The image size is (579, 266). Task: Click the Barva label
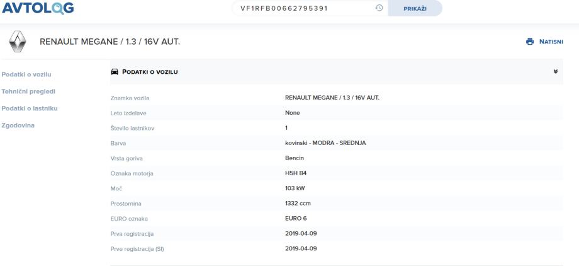118,143
